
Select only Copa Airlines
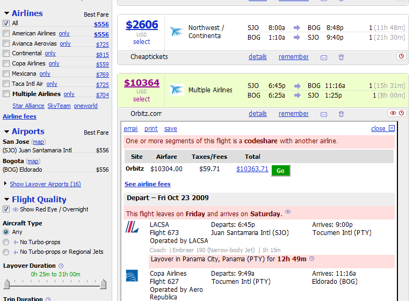pyautogui.click(x=54, y=63)
